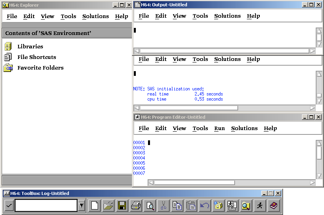
Task: Select Favorite Folders in the Explorer
Action: (41, 68)
